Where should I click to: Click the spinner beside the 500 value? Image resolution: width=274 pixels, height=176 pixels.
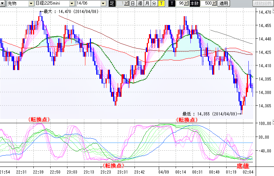(215, 4)
